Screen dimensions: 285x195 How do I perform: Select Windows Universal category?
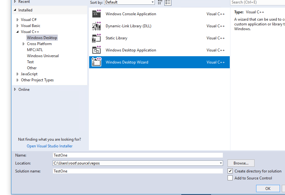[43, 56]
